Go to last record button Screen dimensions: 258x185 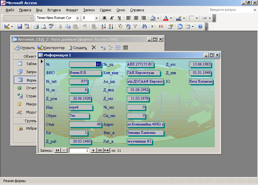point(100,150)
